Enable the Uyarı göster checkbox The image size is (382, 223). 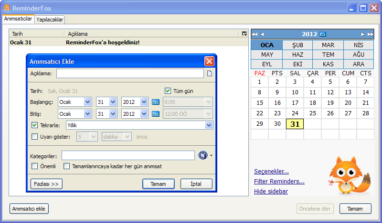pyautogui.click(x=34, y=137)
